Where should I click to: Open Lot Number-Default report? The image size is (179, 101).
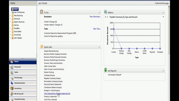point(115,75)
